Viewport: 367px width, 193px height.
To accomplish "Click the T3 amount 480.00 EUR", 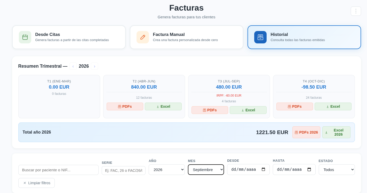I will 229,87.
